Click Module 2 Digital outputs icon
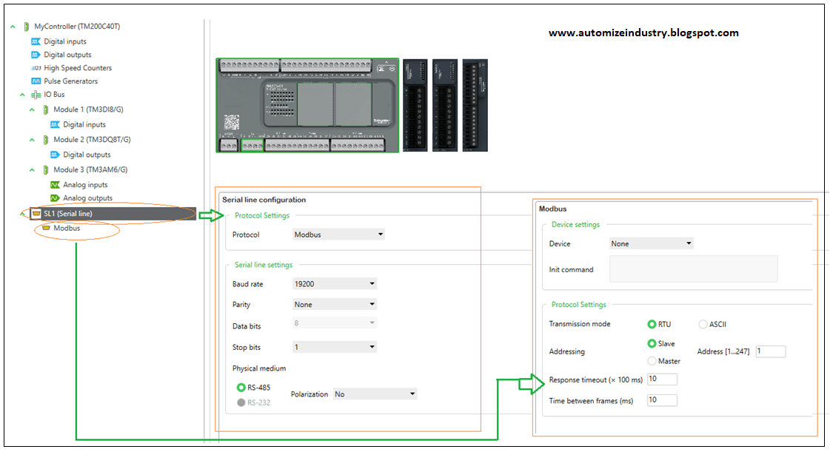This screenshot has width=830, height=452. click(55, 155)
